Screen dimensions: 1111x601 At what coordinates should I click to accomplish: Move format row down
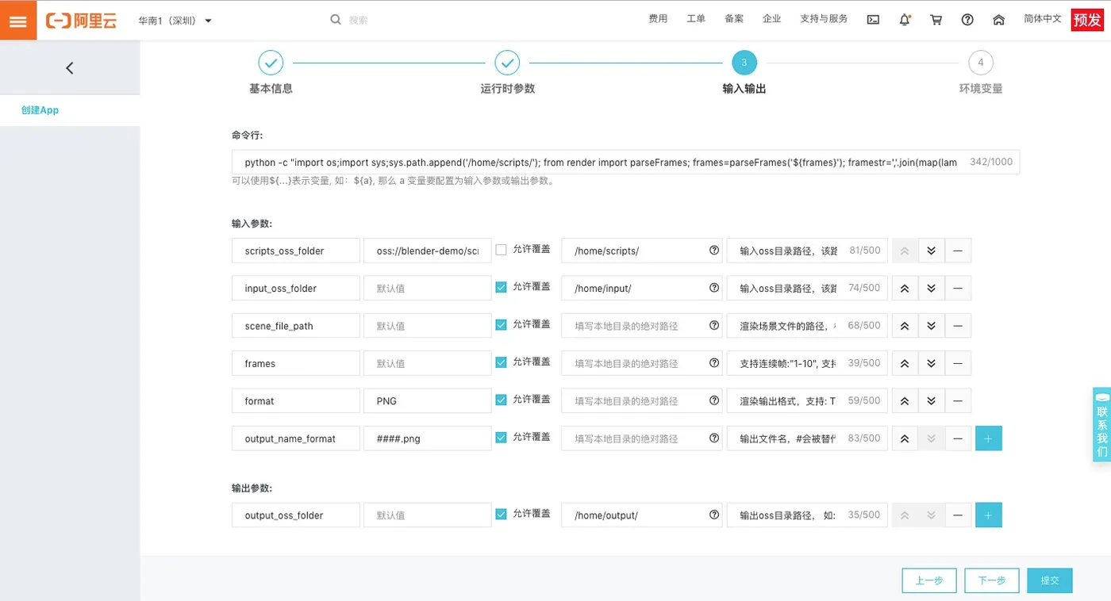click(932, 400)
